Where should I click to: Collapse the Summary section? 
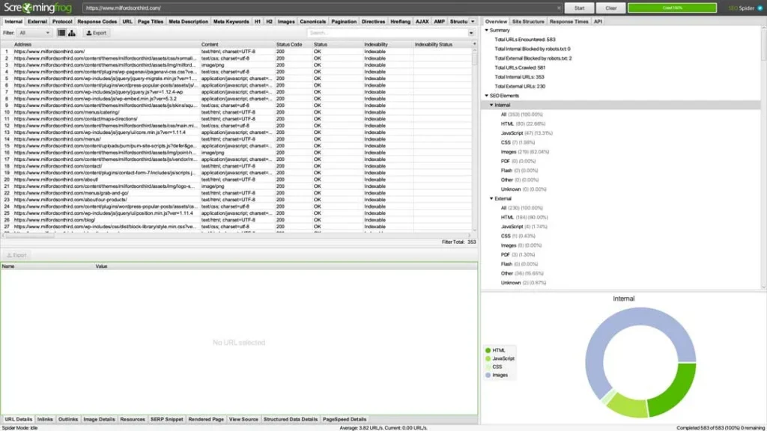tap(487, 30)
